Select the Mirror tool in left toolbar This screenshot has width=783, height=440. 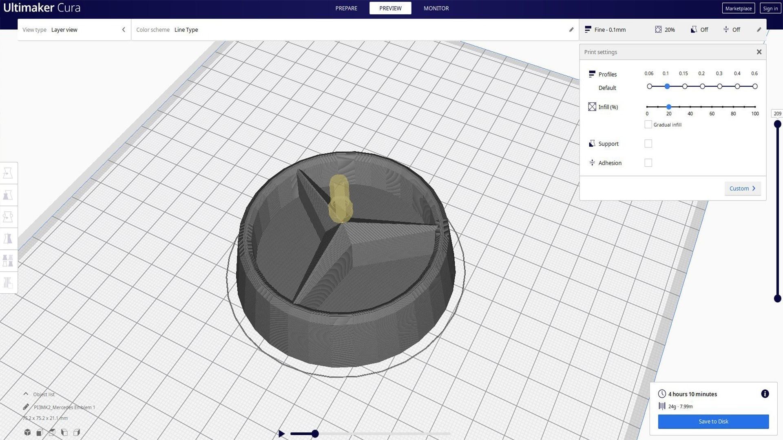tap(8, 238)
